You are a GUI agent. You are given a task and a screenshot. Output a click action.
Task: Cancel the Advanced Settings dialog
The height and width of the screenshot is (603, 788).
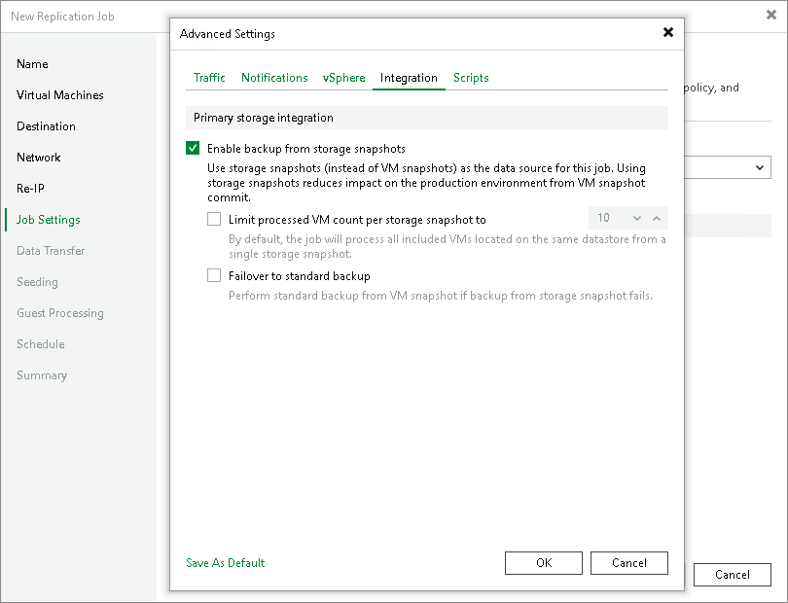629,563
